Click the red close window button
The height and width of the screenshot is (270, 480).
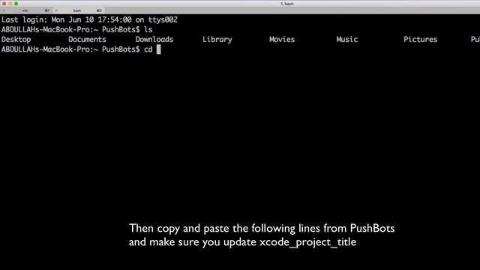click(4, 4)
